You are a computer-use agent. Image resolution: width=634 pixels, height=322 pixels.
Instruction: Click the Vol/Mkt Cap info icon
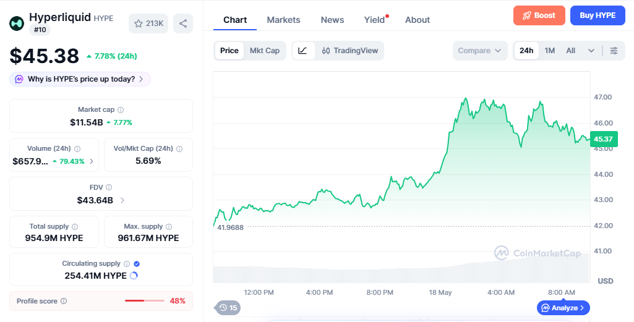click(x=179, y=149)
